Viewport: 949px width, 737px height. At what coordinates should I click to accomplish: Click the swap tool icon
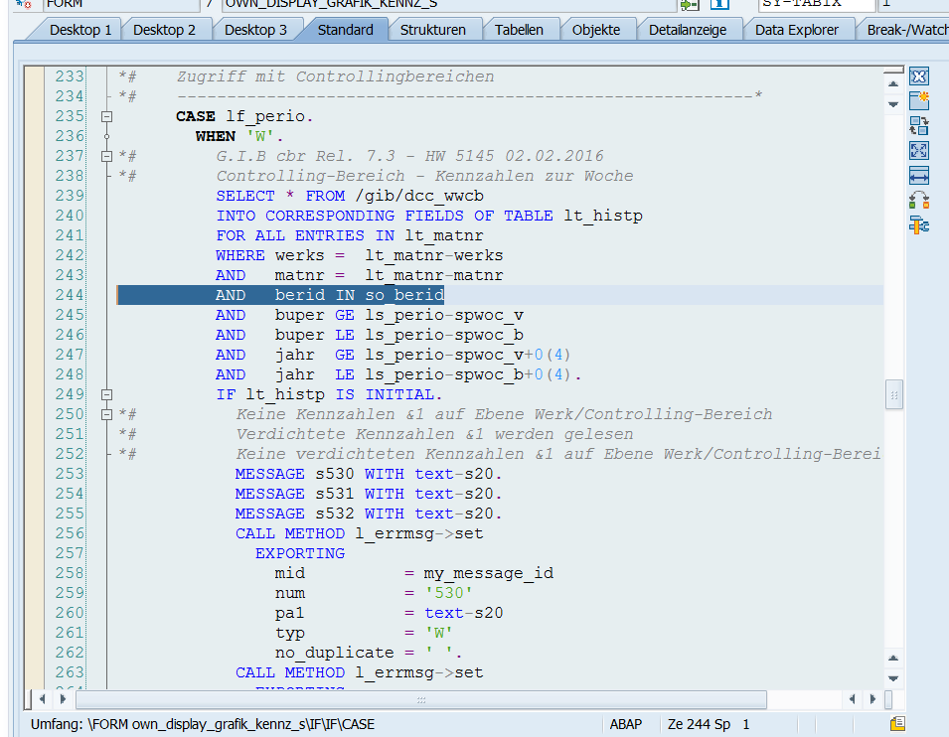coord(919,125)
